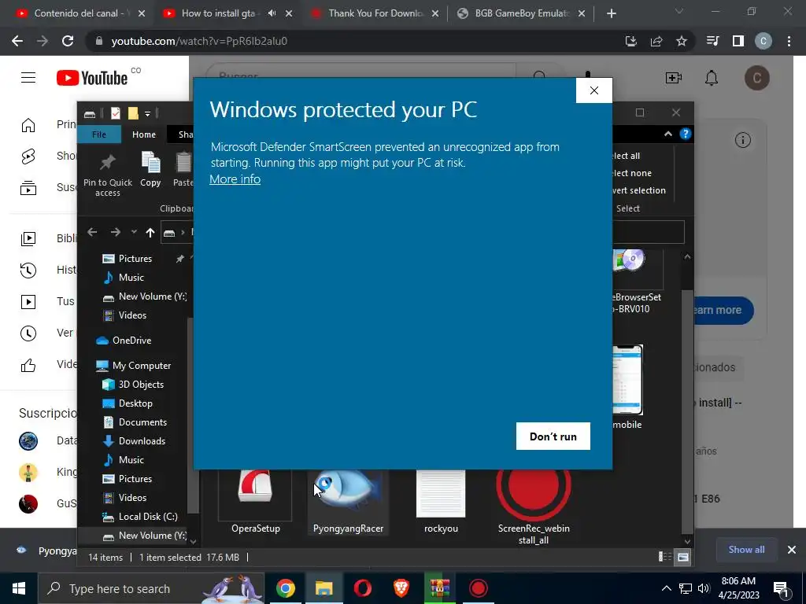Switch to details view in File Explorer
Image resolution: width=806 pixels, height=604 pixels.
[x=664, y=557]
